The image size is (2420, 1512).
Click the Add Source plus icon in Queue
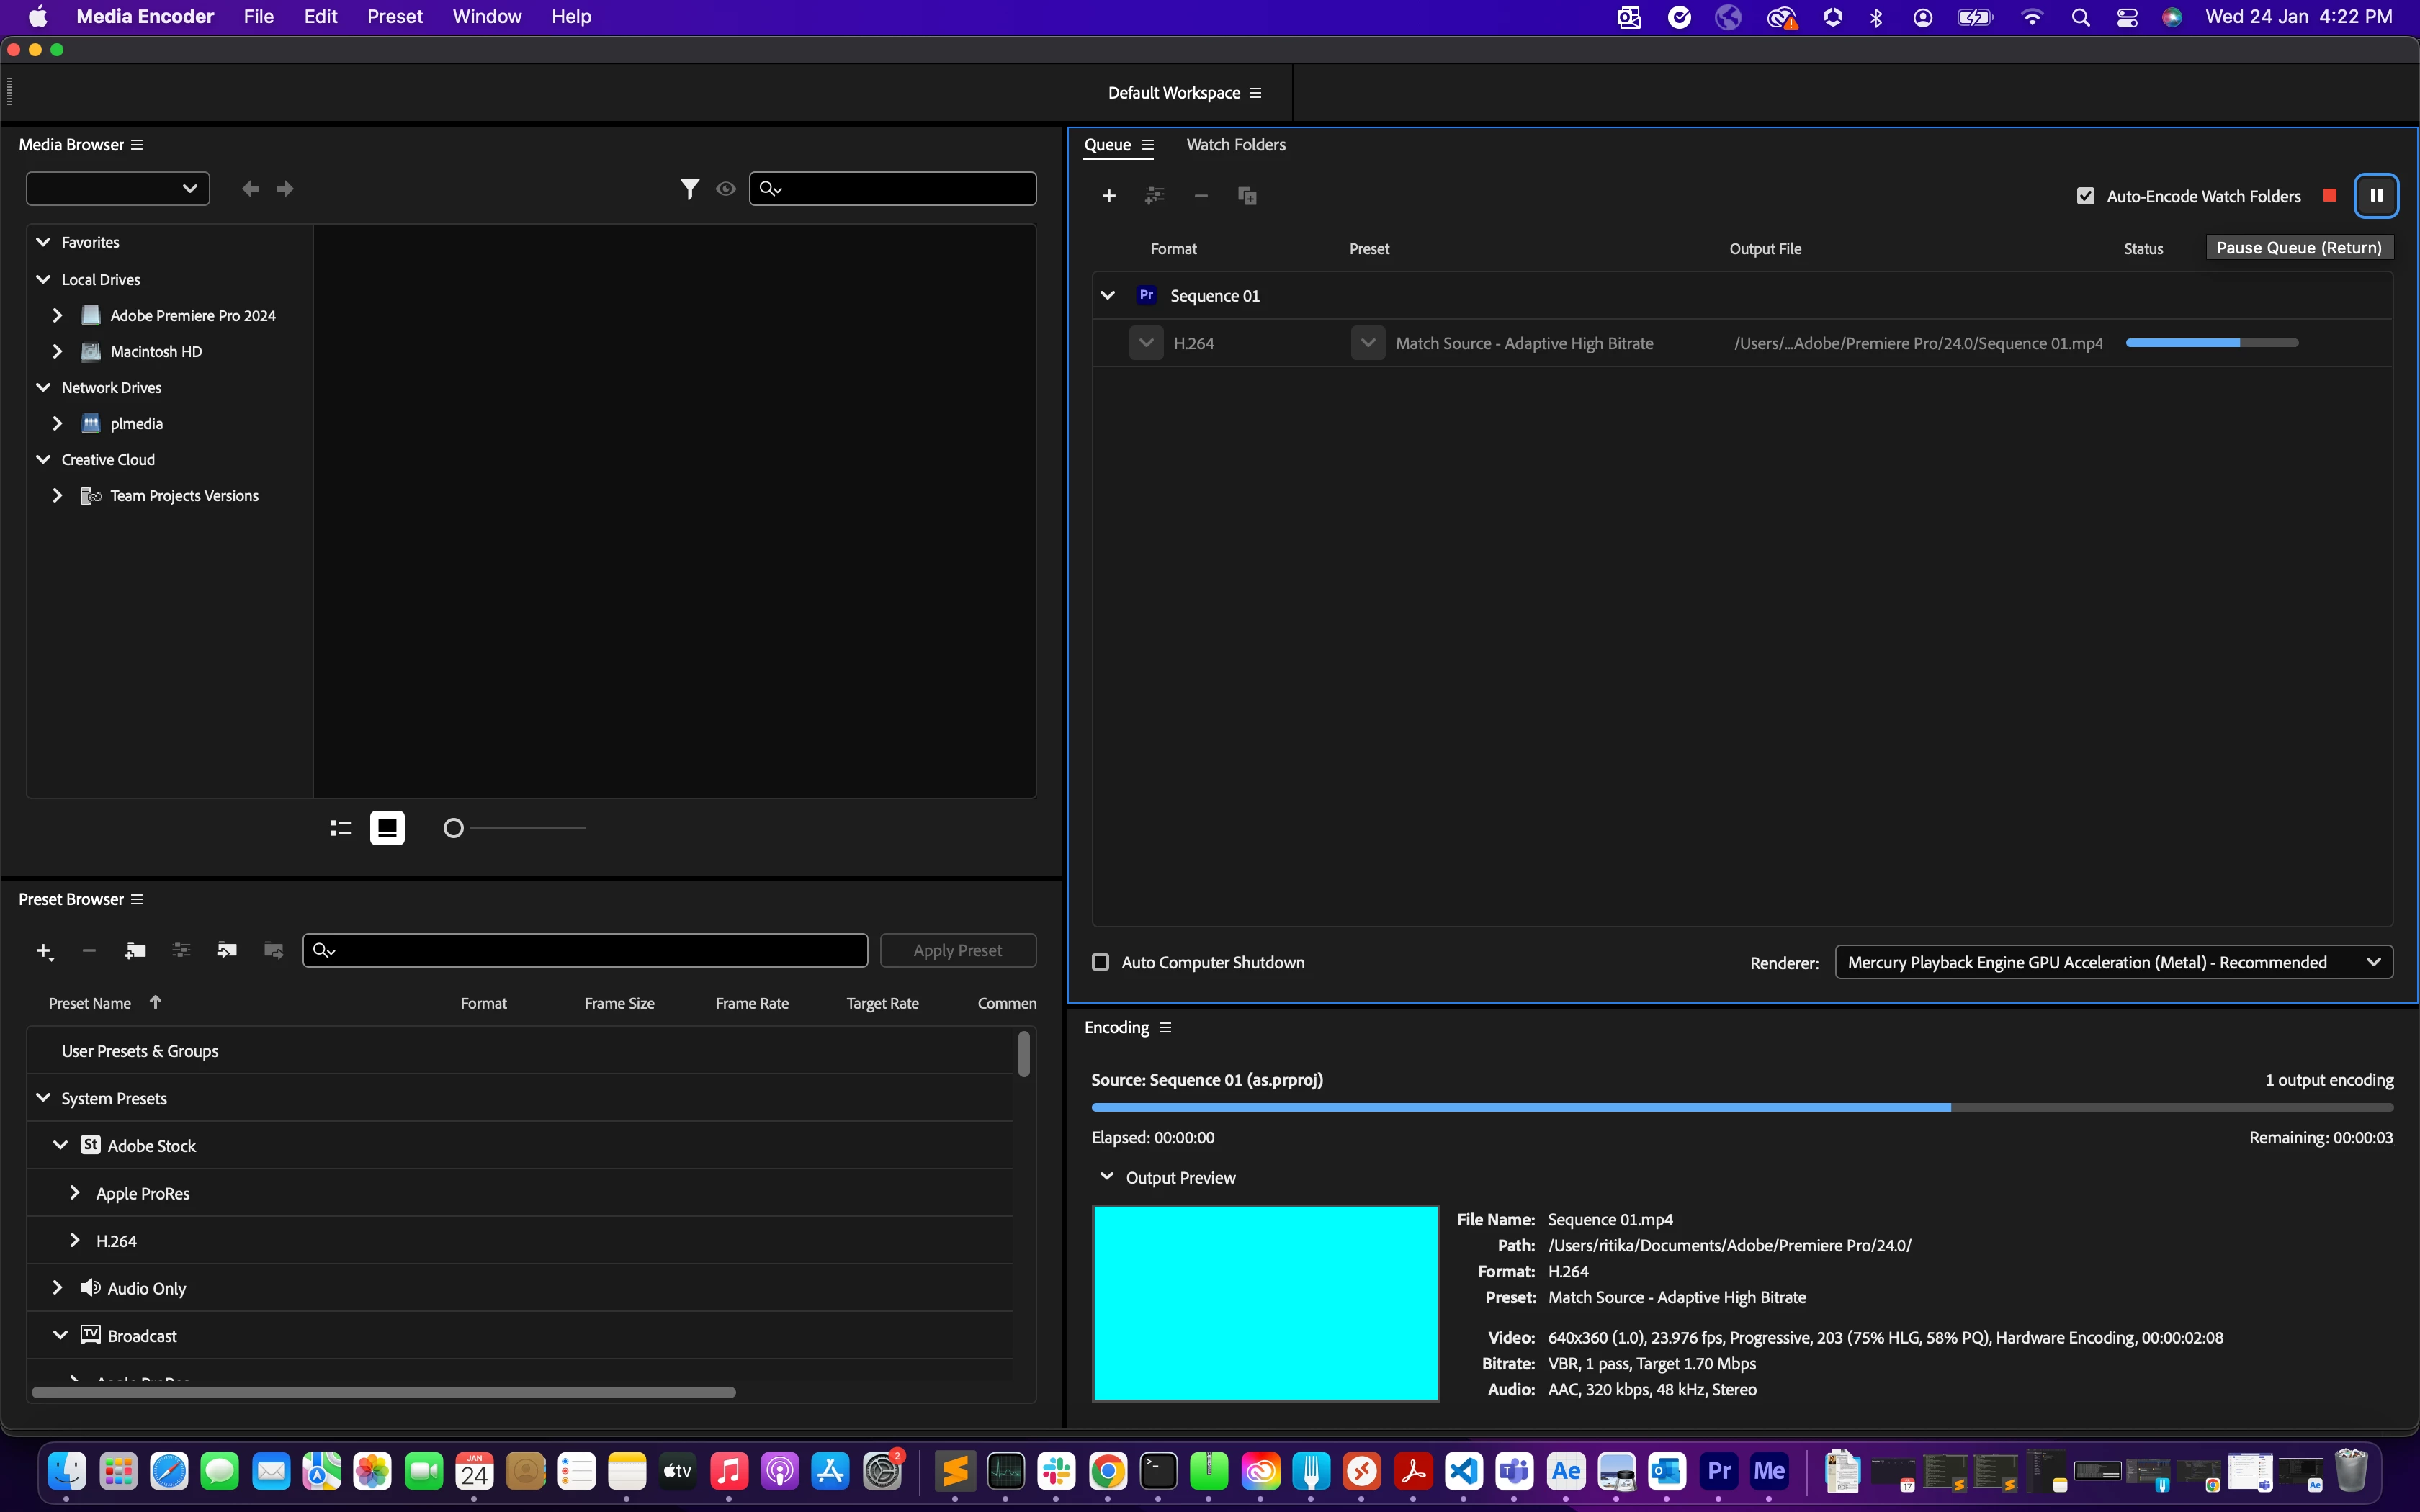(1108, 196)
